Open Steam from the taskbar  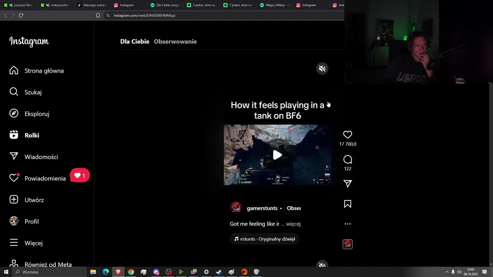coord(219,272)
